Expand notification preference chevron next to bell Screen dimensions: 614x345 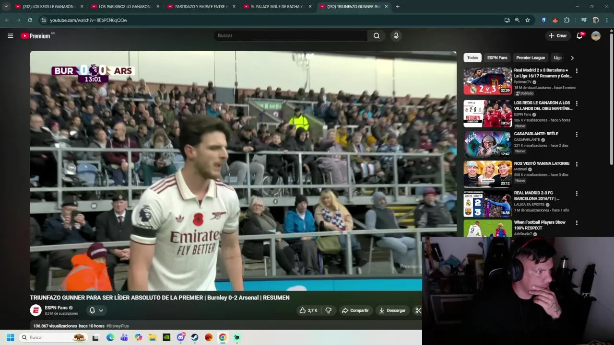[x=101, y=310]
